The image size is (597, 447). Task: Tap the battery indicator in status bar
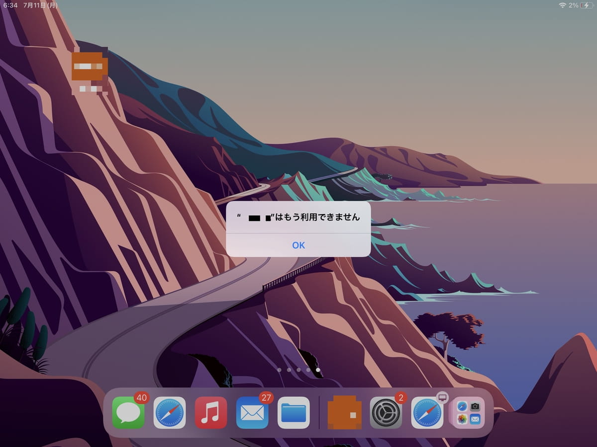[x=586, y=5]
